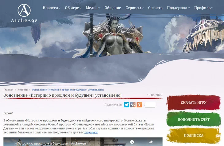Open the Медиа menu item

92,8
